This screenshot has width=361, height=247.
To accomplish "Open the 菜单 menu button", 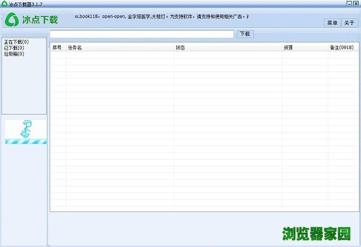I will [x=332, y=23].
